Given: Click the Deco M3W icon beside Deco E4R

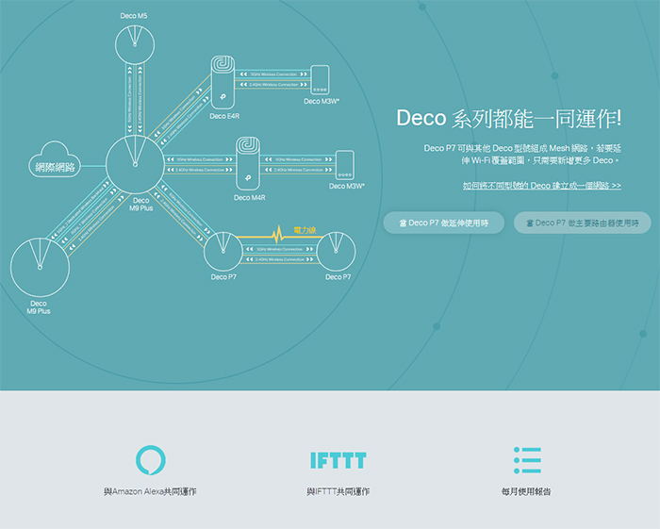Looking at the screenshot, I should pos(321,79).
